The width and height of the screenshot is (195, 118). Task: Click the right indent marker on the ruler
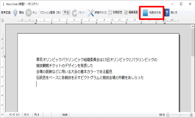164,21
